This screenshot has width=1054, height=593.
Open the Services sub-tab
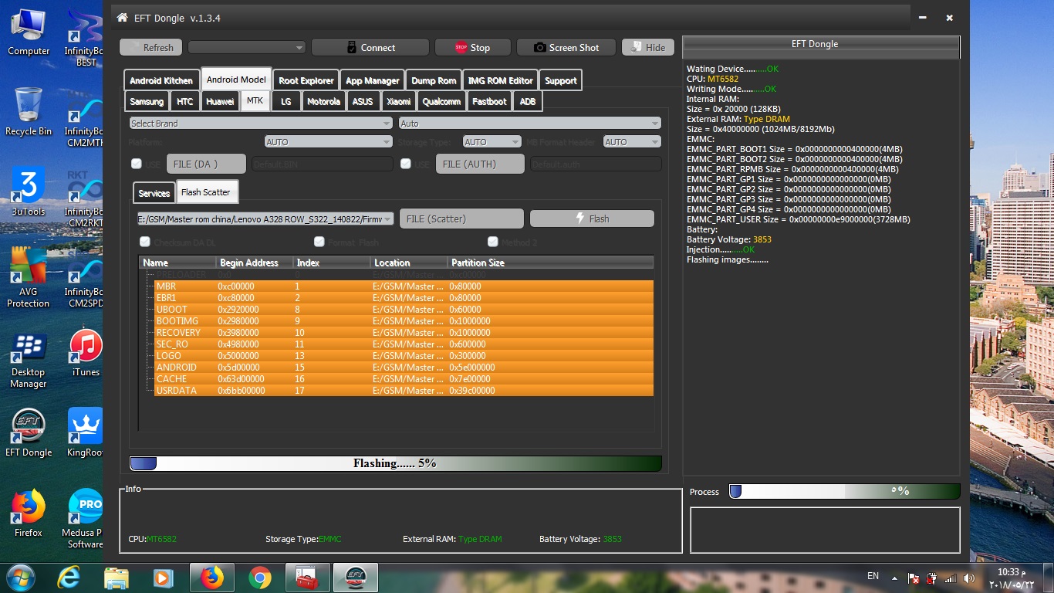point(154,193)
